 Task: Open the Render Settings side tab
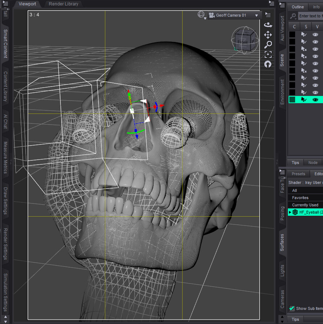(5, 244)
